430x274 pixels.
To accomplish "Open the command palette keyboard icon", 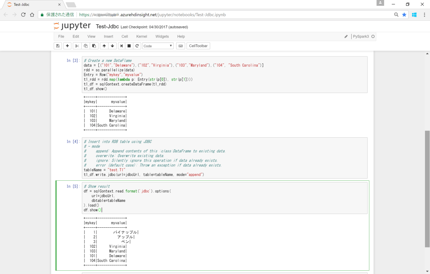I will [180, 46].
